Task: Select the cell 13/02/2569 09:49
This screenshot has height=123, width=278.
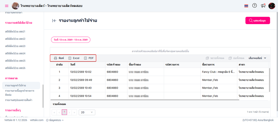Action: point(87,80)
